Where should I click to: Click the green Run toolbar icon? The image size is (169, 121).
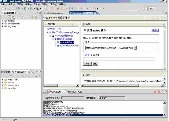point(25,9)
